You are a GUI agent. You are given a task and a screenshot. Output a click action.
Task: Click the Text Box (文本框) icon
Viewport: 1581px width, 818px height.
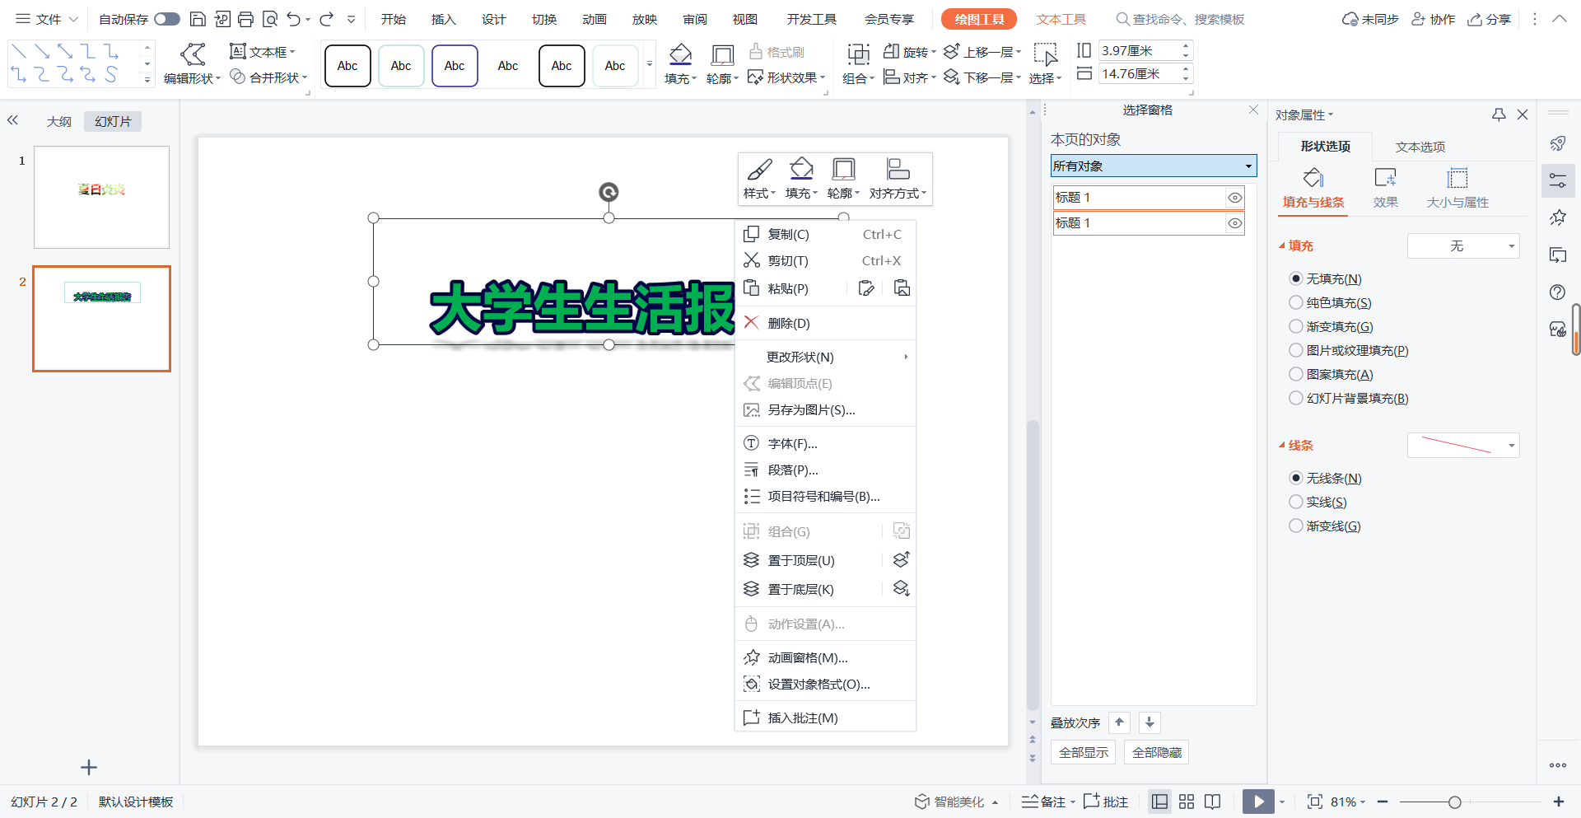point(238,51)
